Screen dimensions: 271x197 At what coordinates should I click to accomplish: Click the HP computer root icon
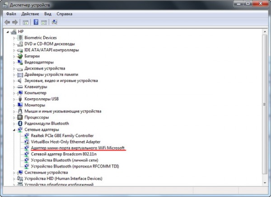(x=14, y=32)
